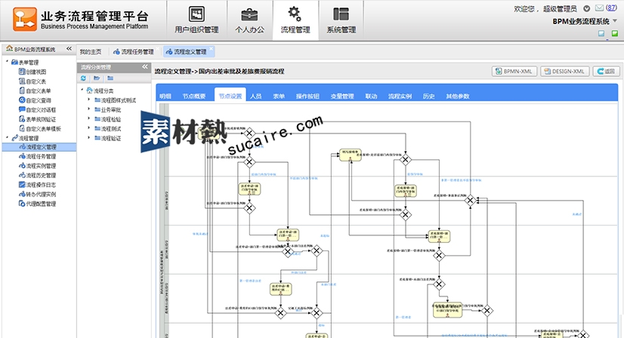Click open-folder icon in category toolbar
This screenshot has width=624, height=338.
coord(97,78)
